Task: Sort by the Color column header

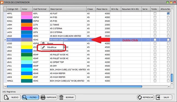Action: pyautogui.click(x=27, y=9)
